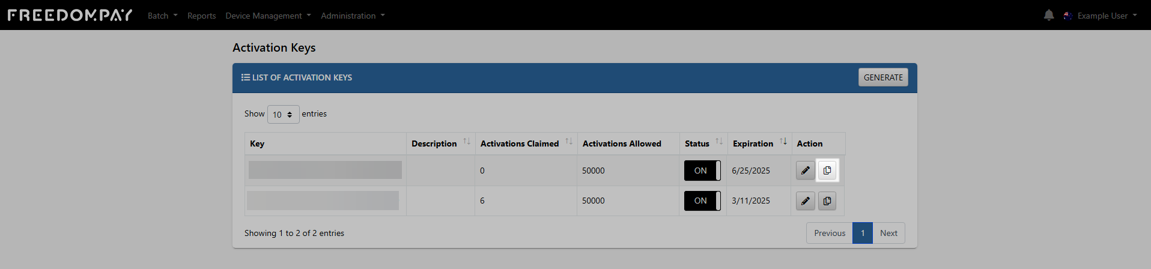Toggle status ON switch for second key
Screen dimensions: 1151x269
(702, 201)
